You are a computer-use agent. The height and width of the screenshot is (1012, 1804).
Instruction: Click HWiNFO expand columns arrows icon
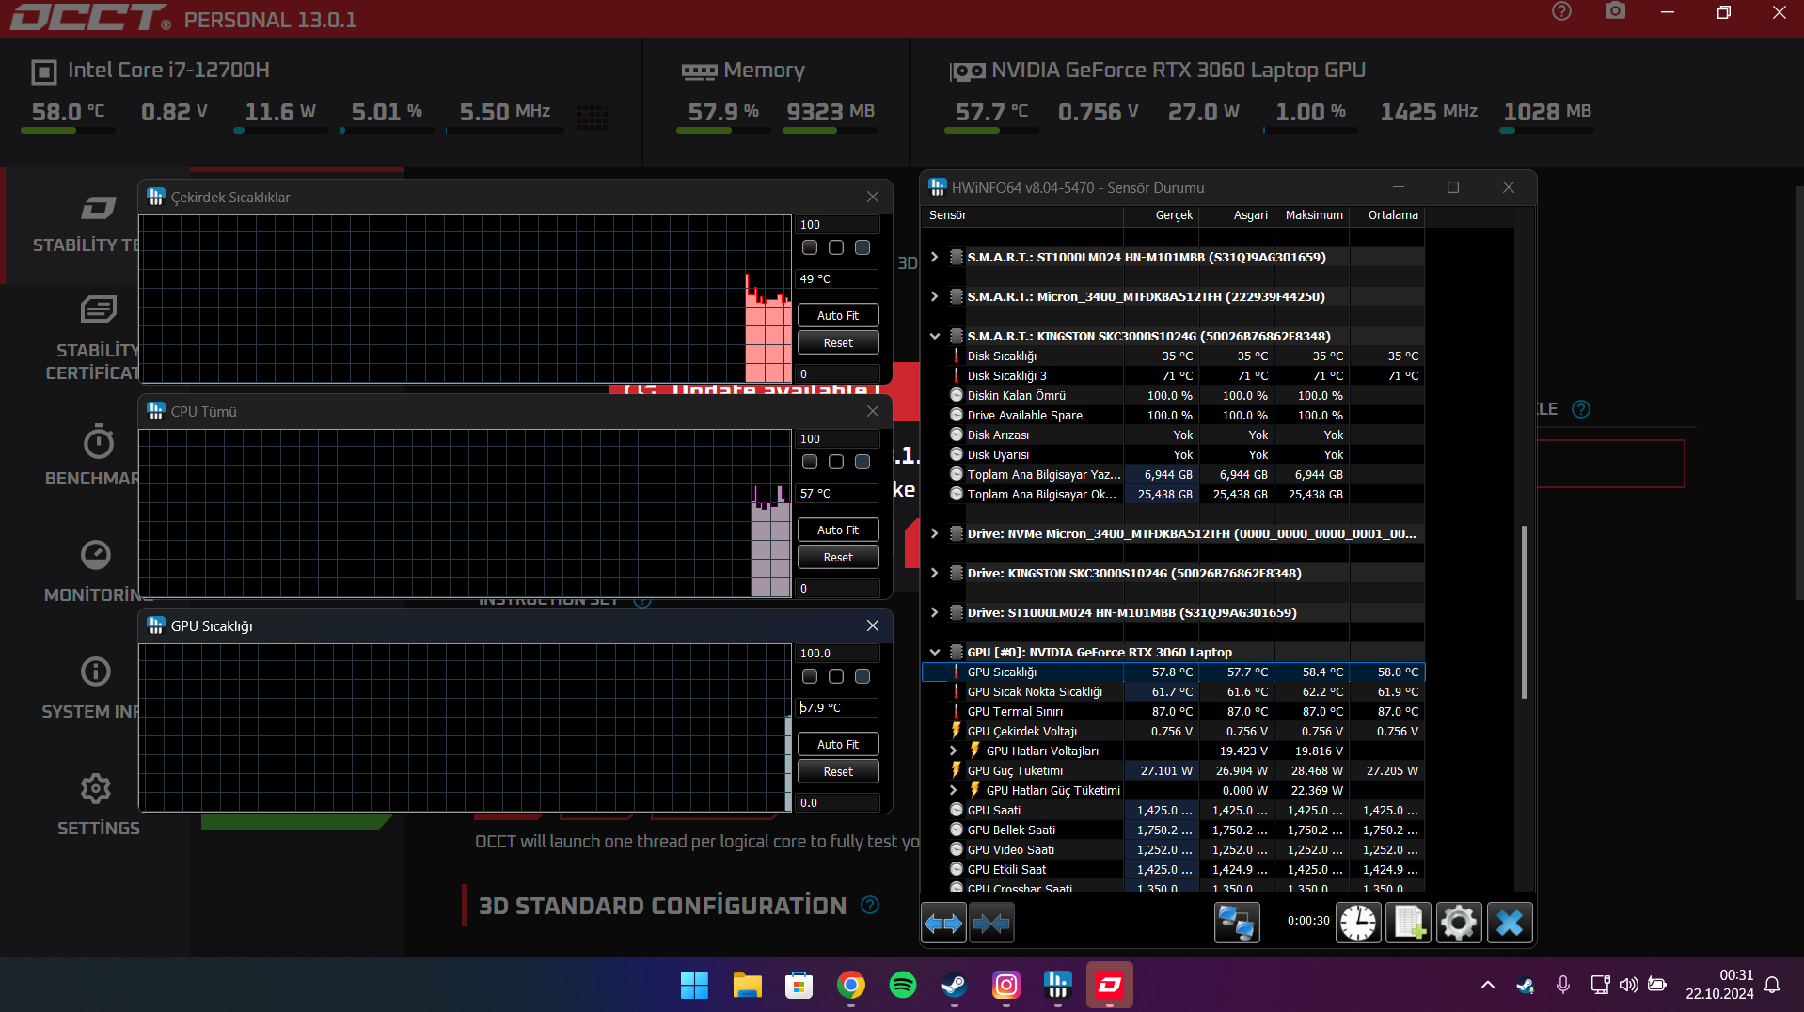coord(943,923)
